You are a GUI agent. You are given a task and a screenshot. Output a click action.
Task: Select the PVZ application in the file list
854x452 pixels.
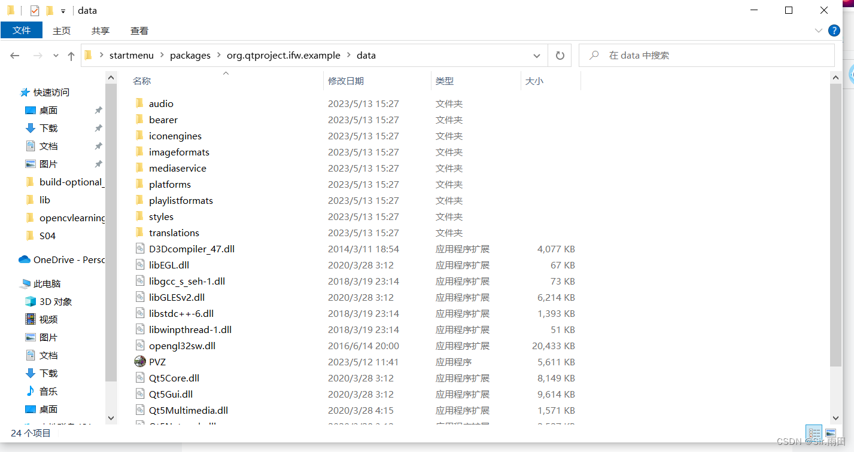pyautogui.click(x=157, y=361)
